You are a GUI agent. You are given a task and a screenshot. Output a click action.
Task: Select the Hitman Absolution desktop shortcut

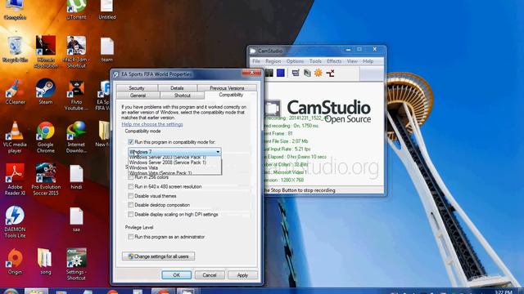[x=46, y=51]
